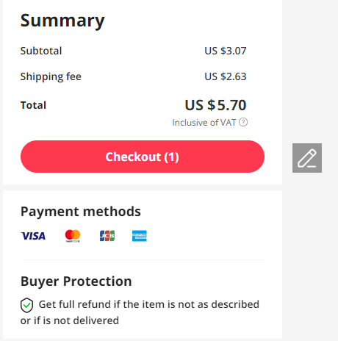
Task: Open the VAT info question mark icon
Action: pos(243,122)
